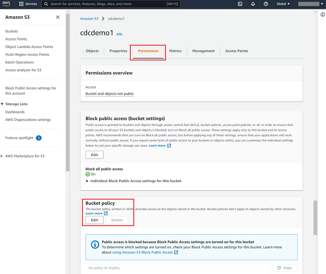Screen dimensions: 326x274
Task: Close the Amazon S3 sidebar
Action: coord(58,17)
